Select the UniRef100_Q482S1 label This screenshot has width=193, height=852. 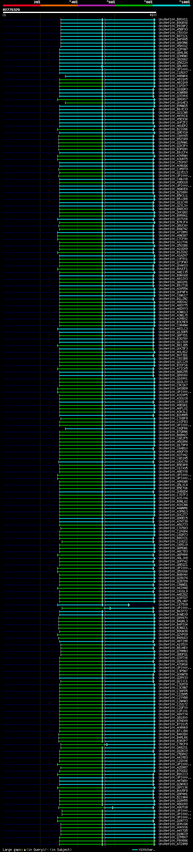[x=173, y=747]
